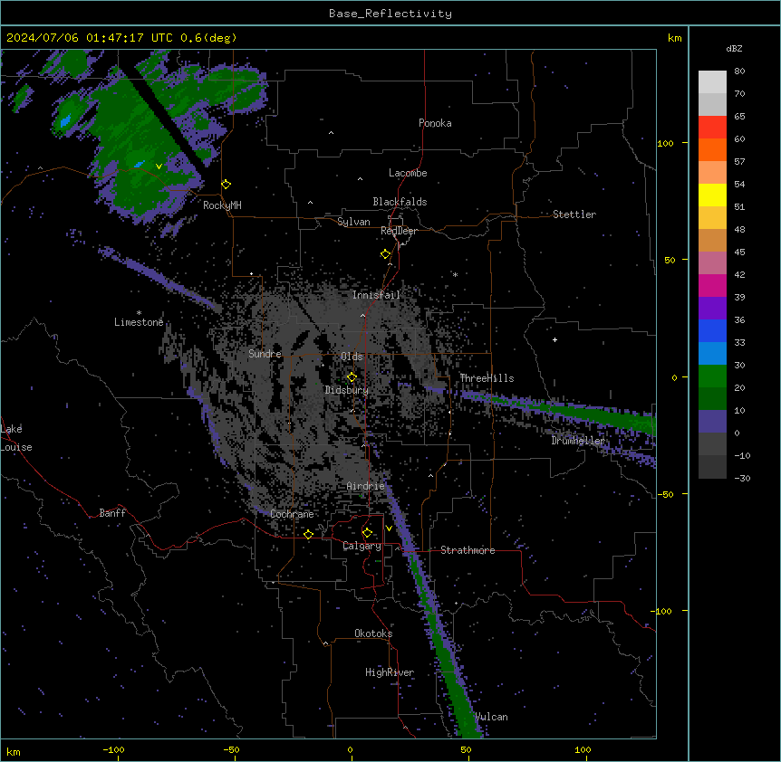This screenshot has height=762, width=781.
Task: Click the -100 tick on the bottom axis
Action: (x=113, y=749)
